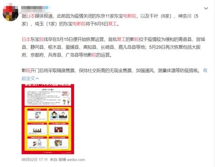Click highlighted 日本 keyword in first line

[x=30, y=16]
